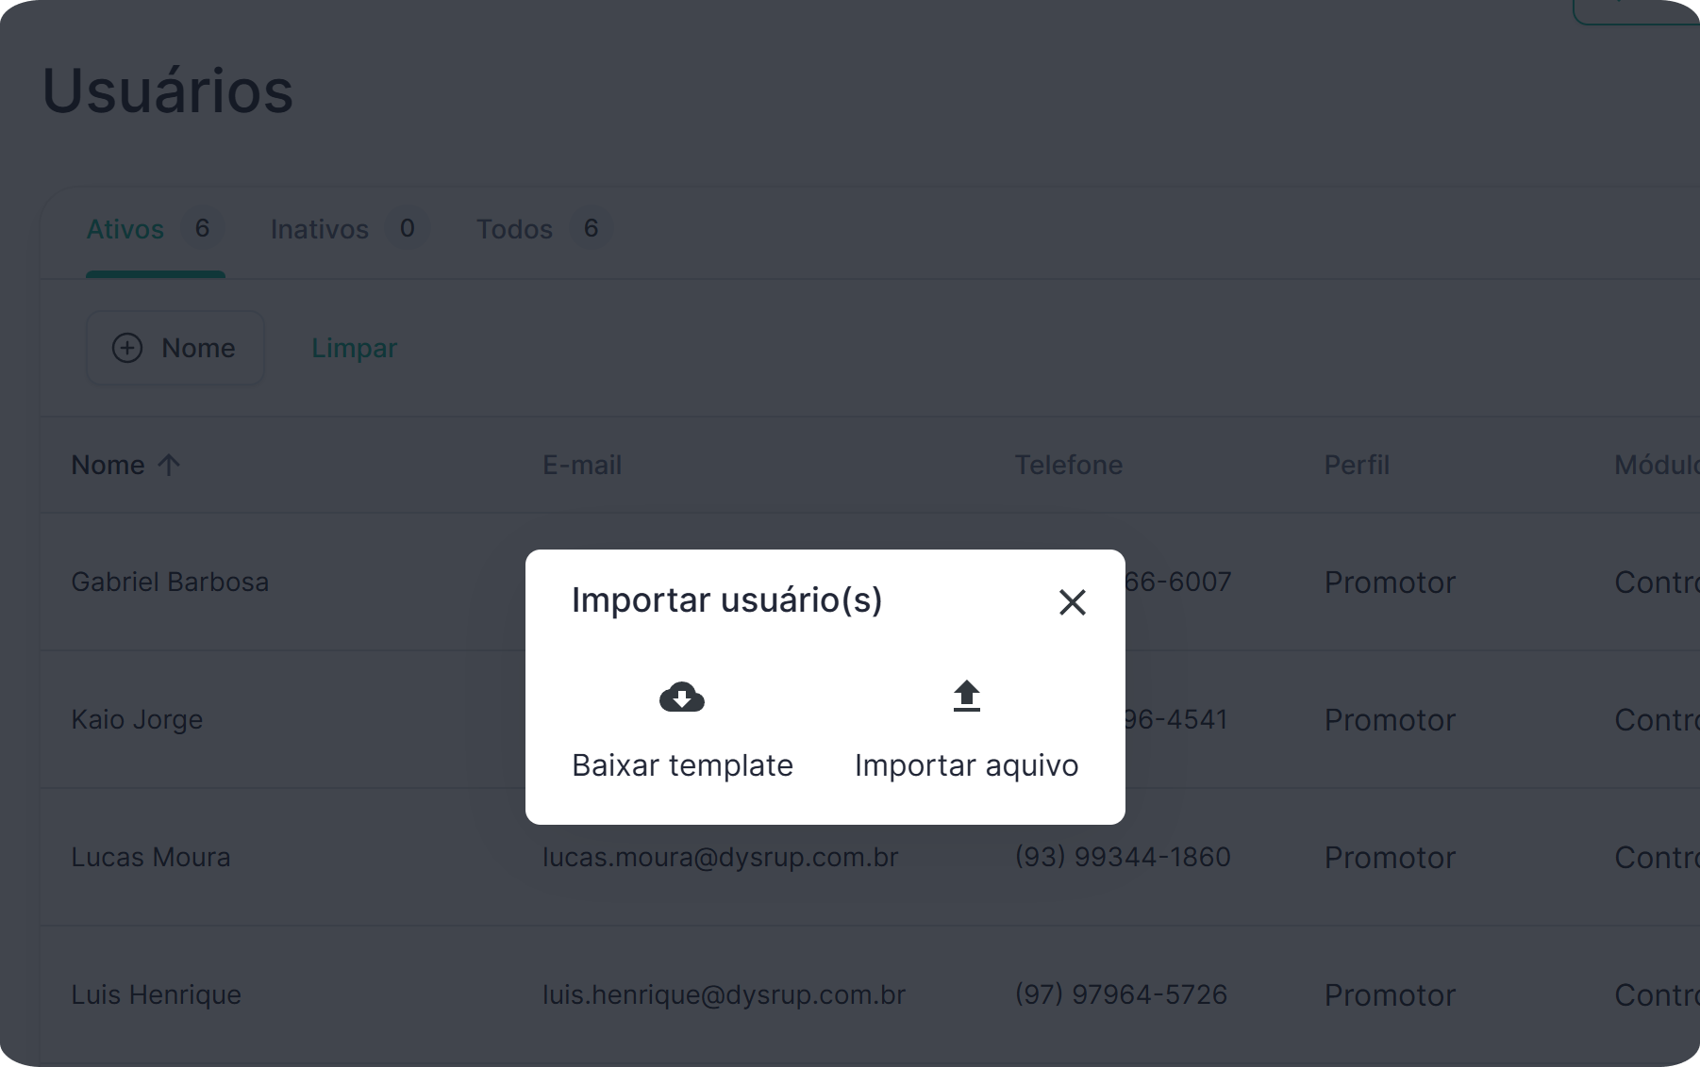
Task: Select the Lucas Moura name cell
Action: click(x=151, y=857)
